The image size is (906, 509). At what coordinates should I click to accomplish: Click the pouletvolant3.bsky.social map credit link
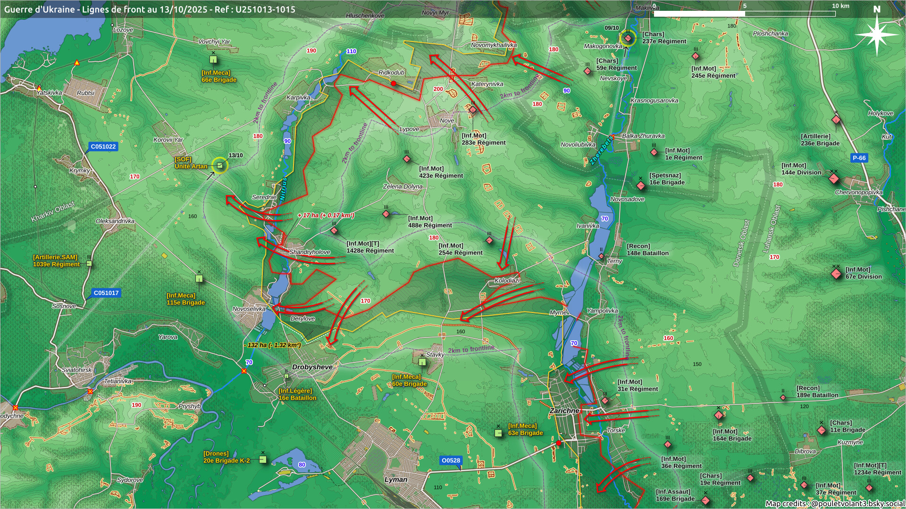pyautogui.click(x=857, y=503)
